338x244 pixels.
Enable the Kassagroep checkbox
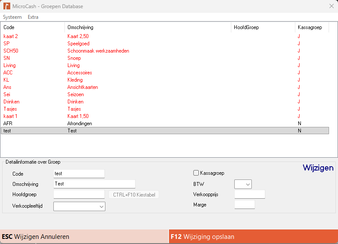[x=196, y=173]
